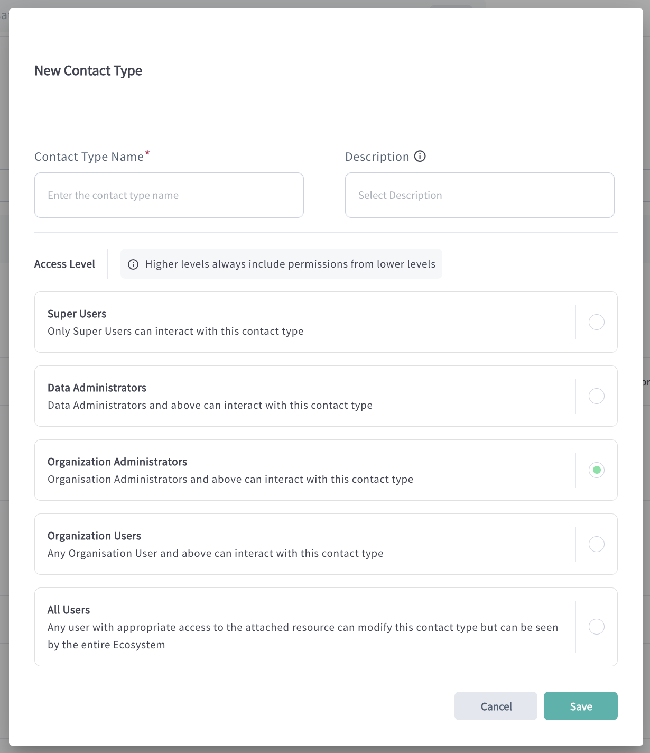This screenshot has height=753, width=650.
Task: Click the Save button
Action: (x=580, y=706)
